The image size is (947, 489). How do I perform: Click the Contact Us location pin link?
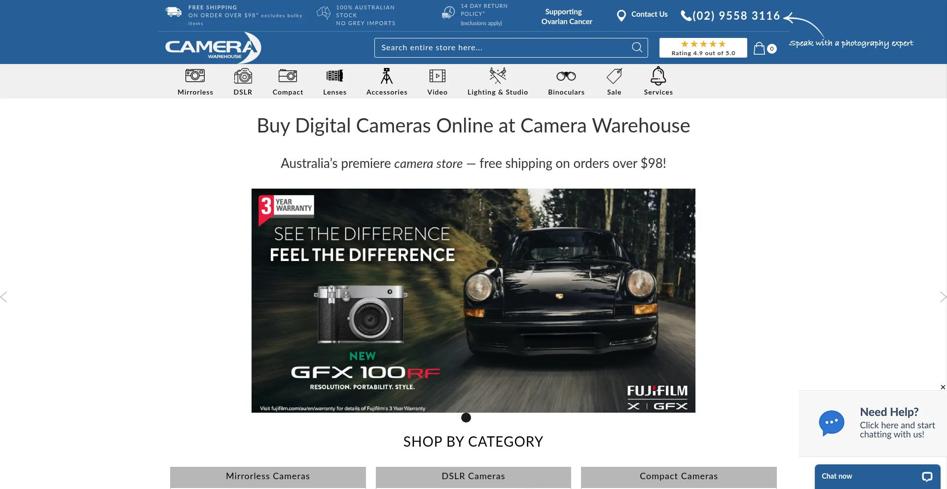pos(642,15)
